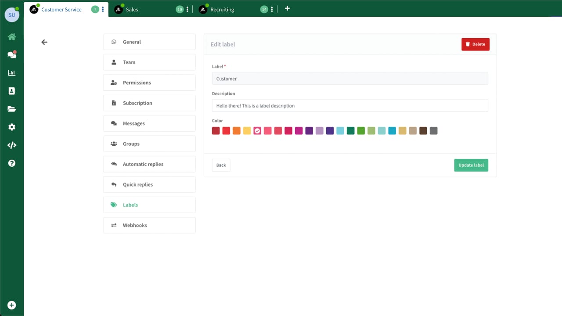Open Customer Service tab three-dot menu
Viewport: 562px width, 316px height.
pyautogui.click(x=103, y=9)
